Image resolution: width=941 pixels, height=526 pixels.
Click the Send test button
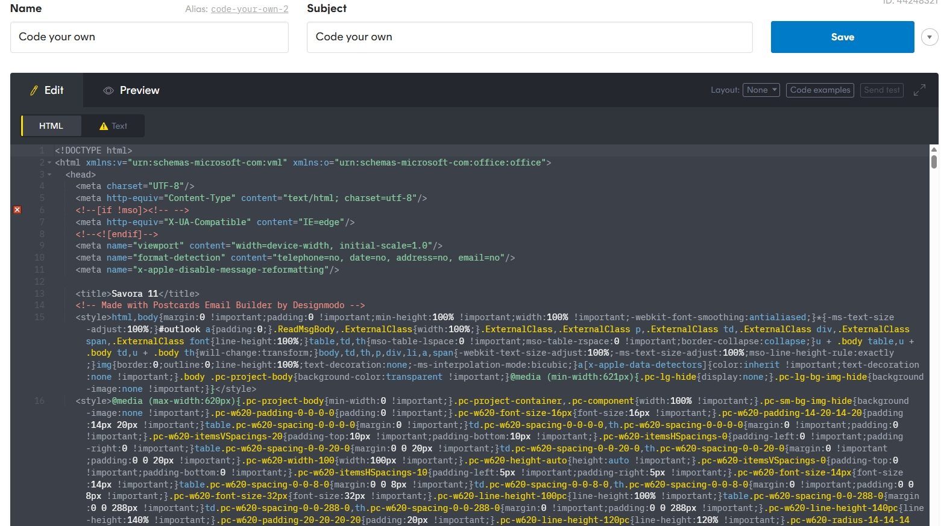[x=881, y=90]
